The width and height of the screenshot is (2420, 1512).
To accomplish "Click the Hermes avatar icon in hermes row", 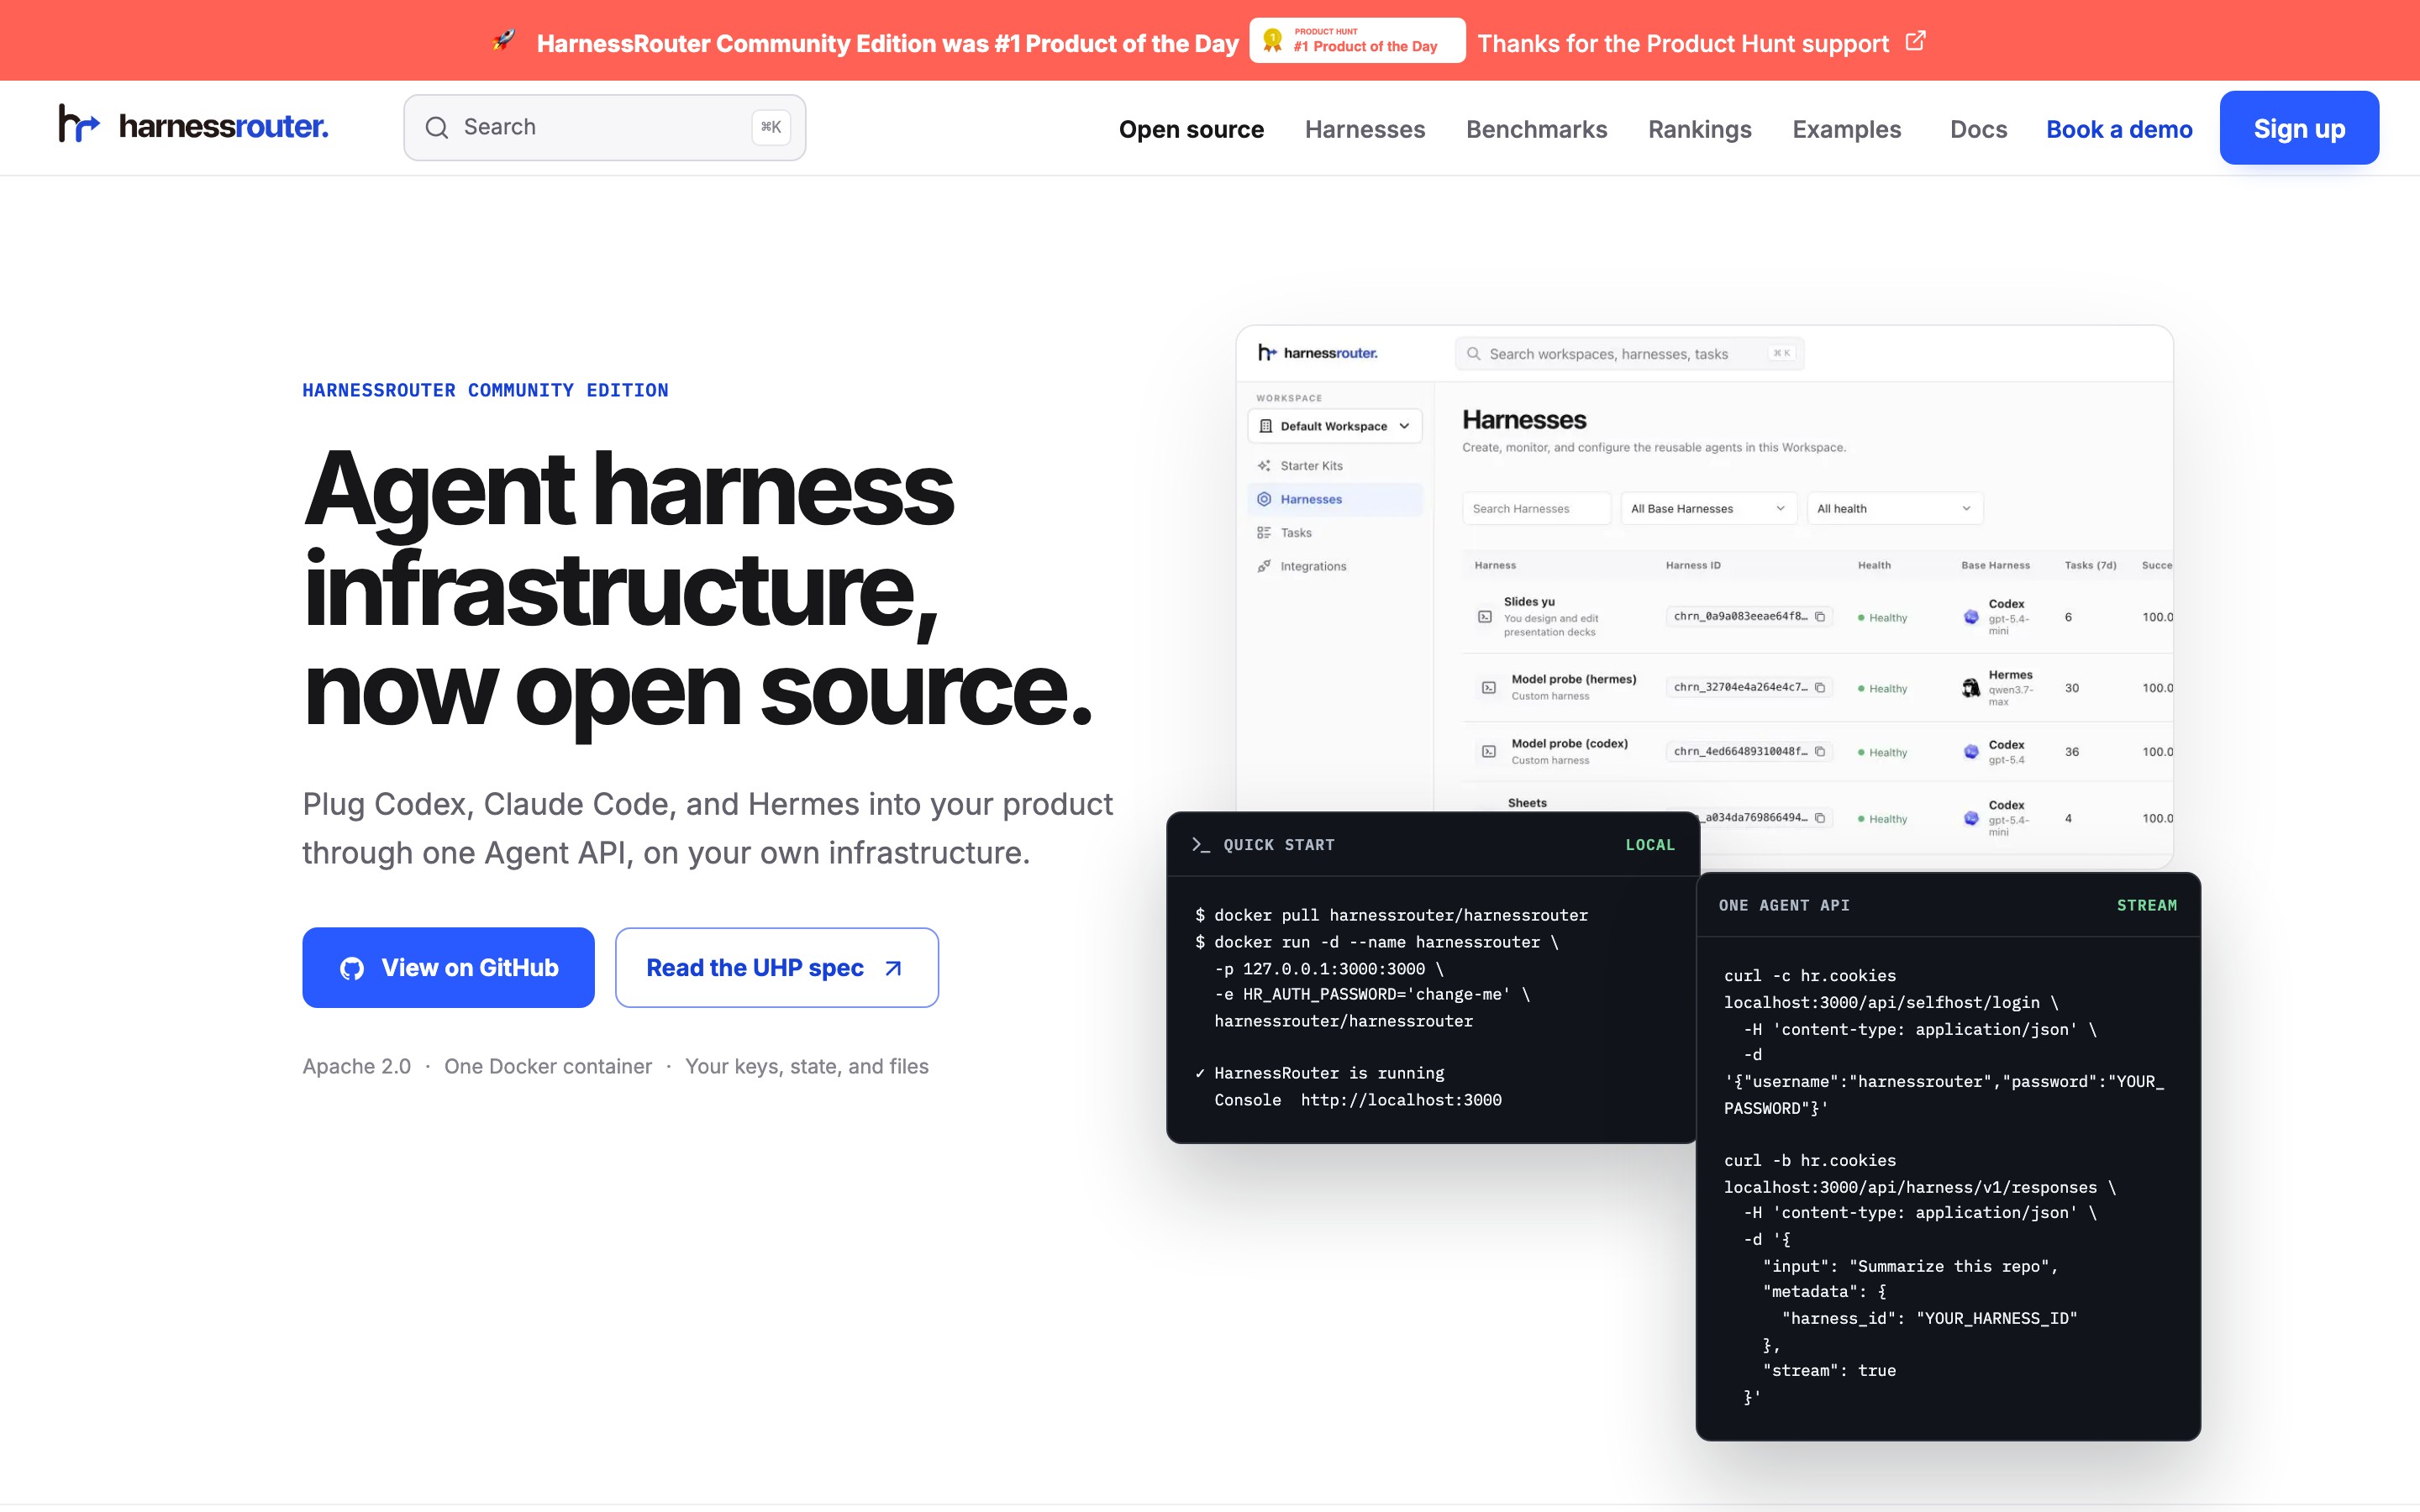I will [x=1971, y=688].
